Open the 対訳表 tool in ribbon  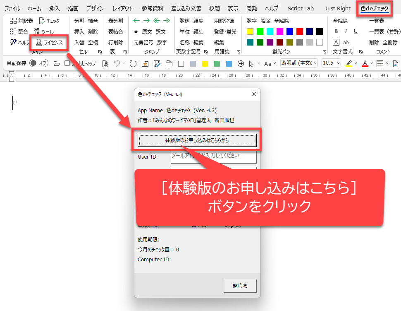tap(21, 21)
